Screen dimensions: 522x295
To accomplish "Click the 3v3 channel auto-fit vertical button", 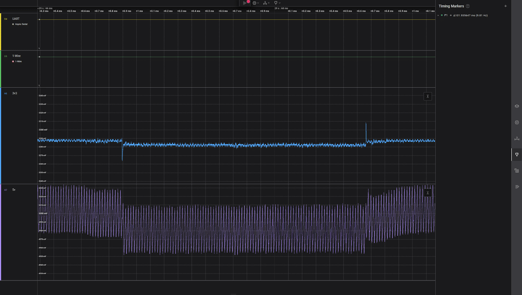I will [428, 96].
